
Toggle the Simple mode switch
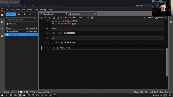point(12,92)
